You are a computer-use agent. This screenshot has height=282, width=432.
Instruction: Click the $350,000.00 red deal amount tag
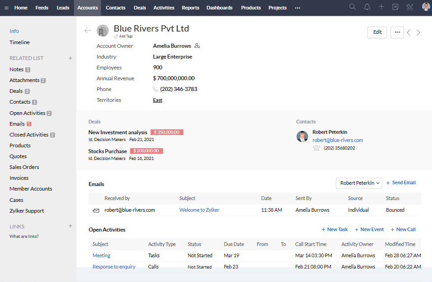[167, 132]
